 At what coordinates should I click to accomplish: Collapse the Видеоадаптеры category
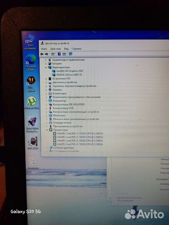(46, 67)
